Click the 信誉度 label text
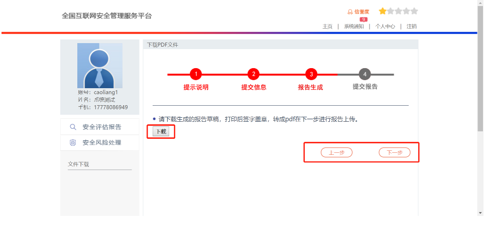The image size is (485, 228). coord(362,12)
